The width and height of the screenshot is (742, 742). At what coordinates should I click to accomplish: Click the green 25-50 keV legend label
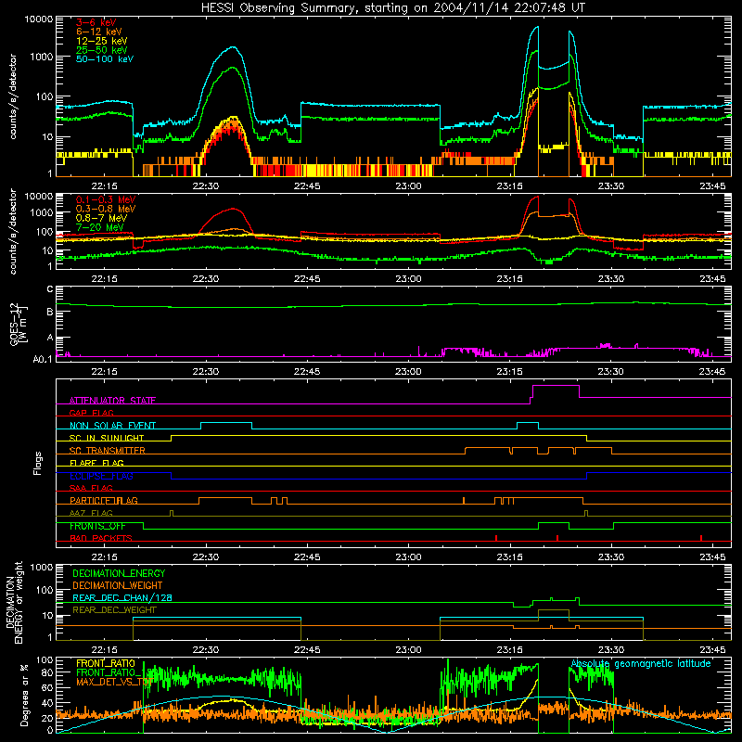pos(102,50)
